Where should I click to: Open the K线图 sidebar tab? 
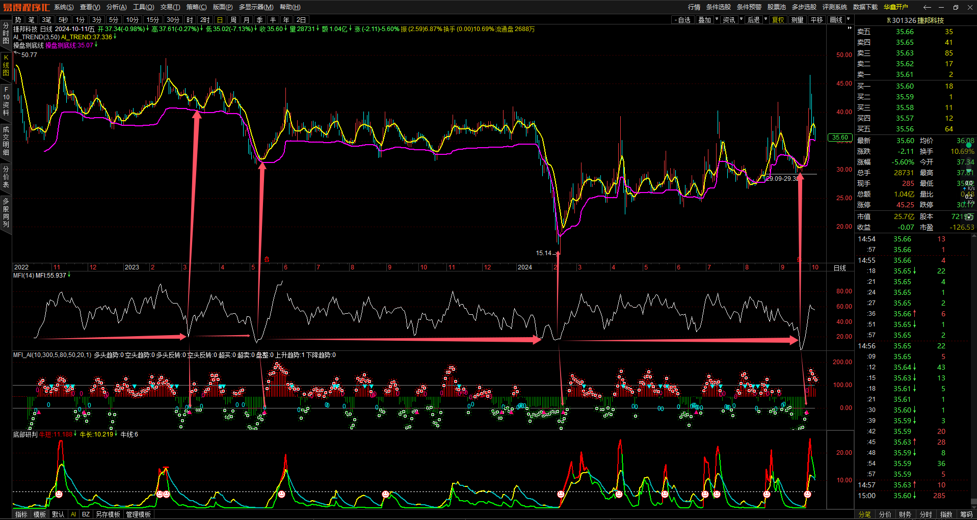click(6, 65)
